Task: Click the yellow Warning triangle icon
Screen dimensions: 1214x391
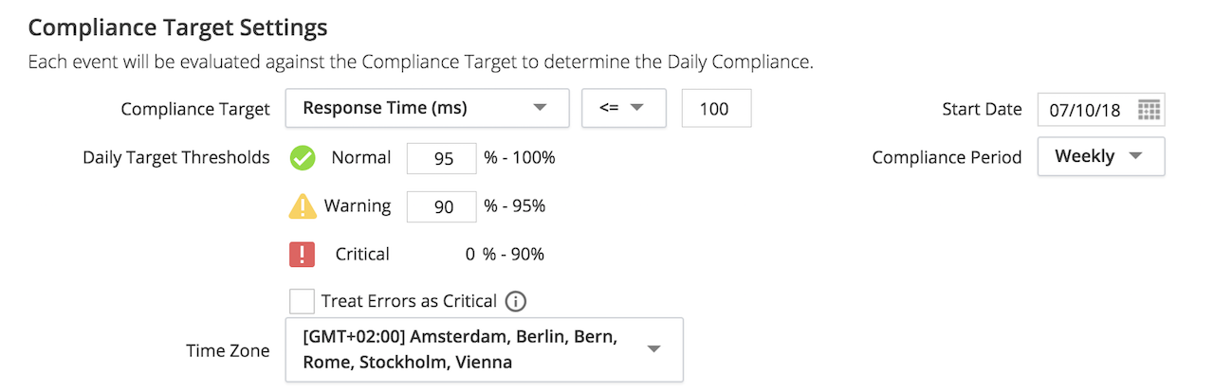Action: pyautogui.click(x=303, y=205)
